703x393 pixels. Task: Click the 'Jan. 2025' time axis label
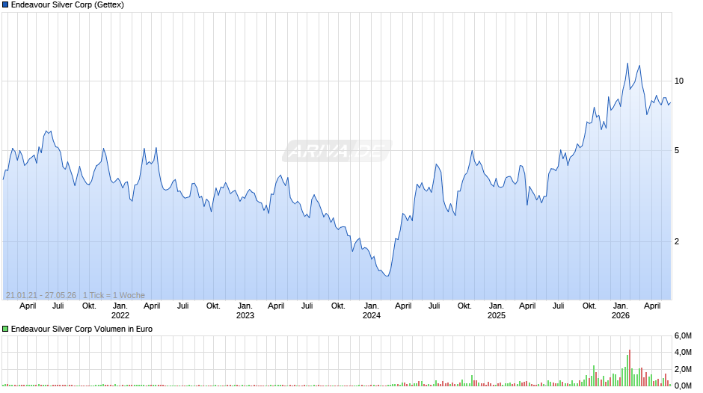pyautogui.click(x=497, y=311)
